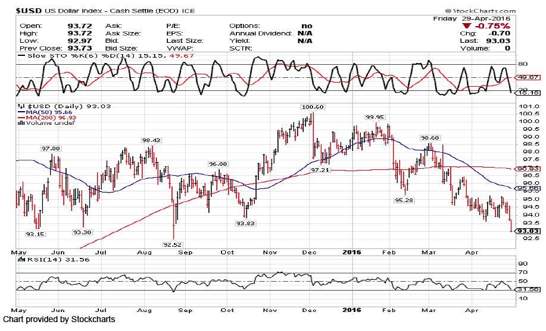Click the Chart provided by Stockcharts caption

pos(59,319)
